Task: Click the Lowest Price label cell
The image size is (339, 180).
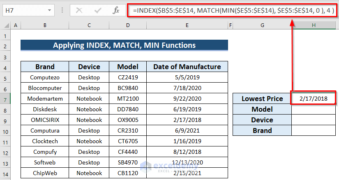Action: [262, 99]
